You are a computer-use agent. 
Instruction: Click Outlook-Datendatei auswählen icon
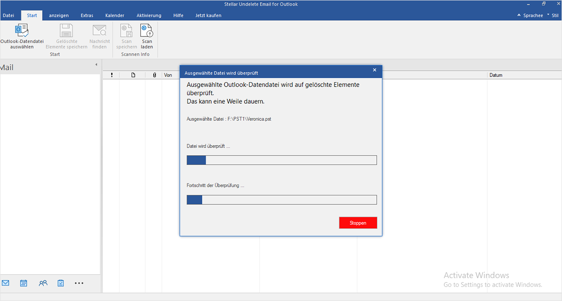pos(22,30)
